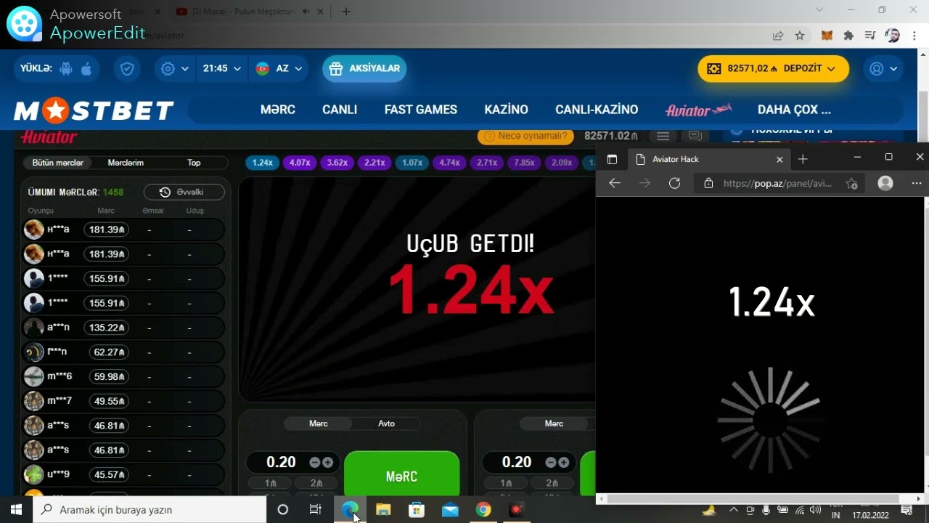
Task: Open the Apple app download icon
Action: click(x=86, y=68)
